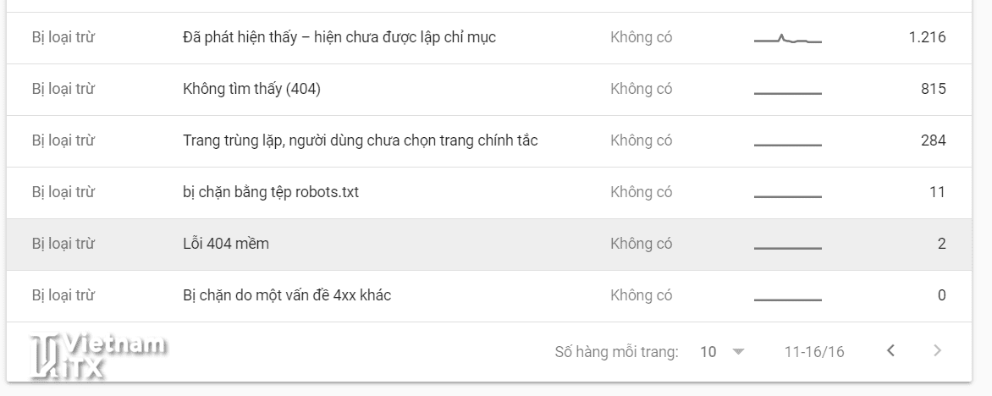Click the trend sparkline for 404 row

click(x=787, y=91)
